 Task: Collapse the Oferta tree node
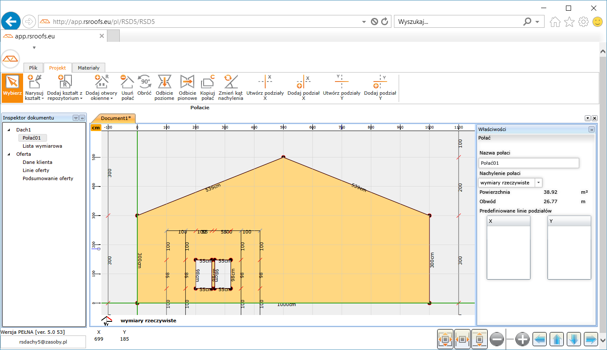(9, 155)
